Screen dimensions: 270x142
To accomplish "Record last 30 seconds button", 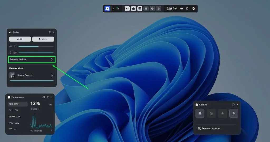I will pyautogui.click(x=211, y=113).
